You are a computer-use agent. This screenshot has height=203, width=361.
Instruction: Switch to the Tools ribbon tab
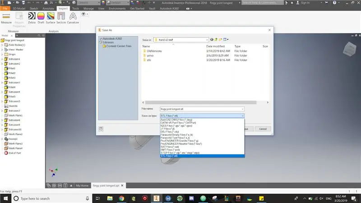pyautogui.click(x=75, y=9)
